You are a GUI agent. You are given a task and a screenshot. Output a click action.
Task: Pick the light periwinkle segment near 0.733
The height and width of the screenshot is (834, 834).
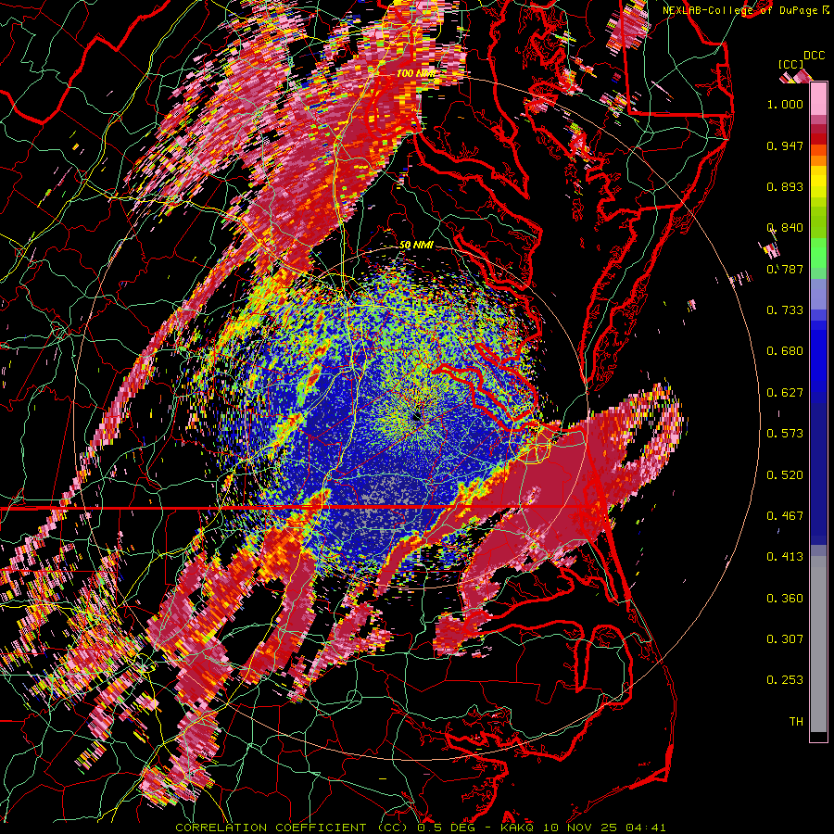coord(818,294)
